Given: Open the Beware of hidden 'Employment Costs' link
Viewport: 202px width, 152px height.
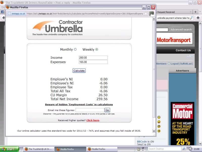Looking at the screenshot, I should [x=79, y=104].
